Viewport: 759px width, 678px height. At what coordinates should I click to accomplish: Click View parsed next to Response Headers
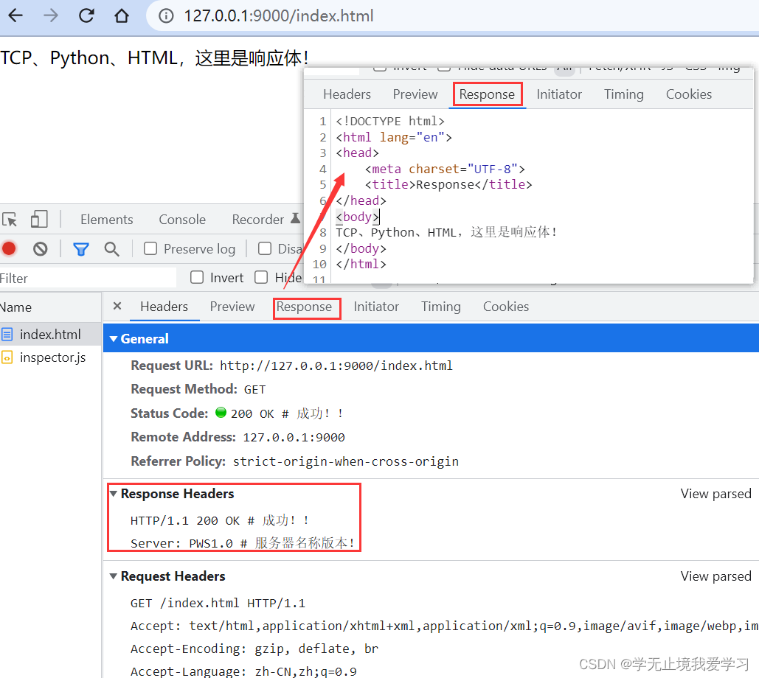pyautogui.click(x=715, y=494)
